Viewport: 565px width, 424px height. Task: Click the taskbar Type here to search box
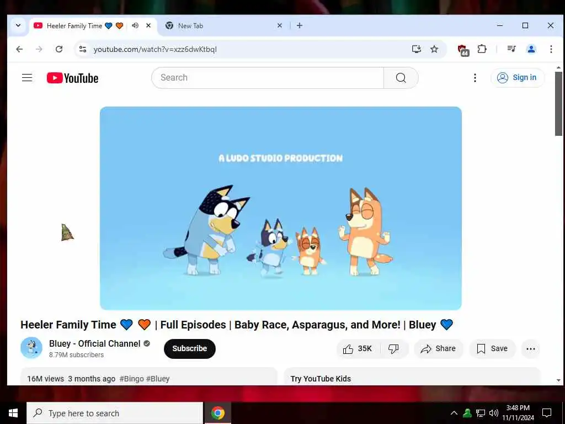(x=115, y=413)
